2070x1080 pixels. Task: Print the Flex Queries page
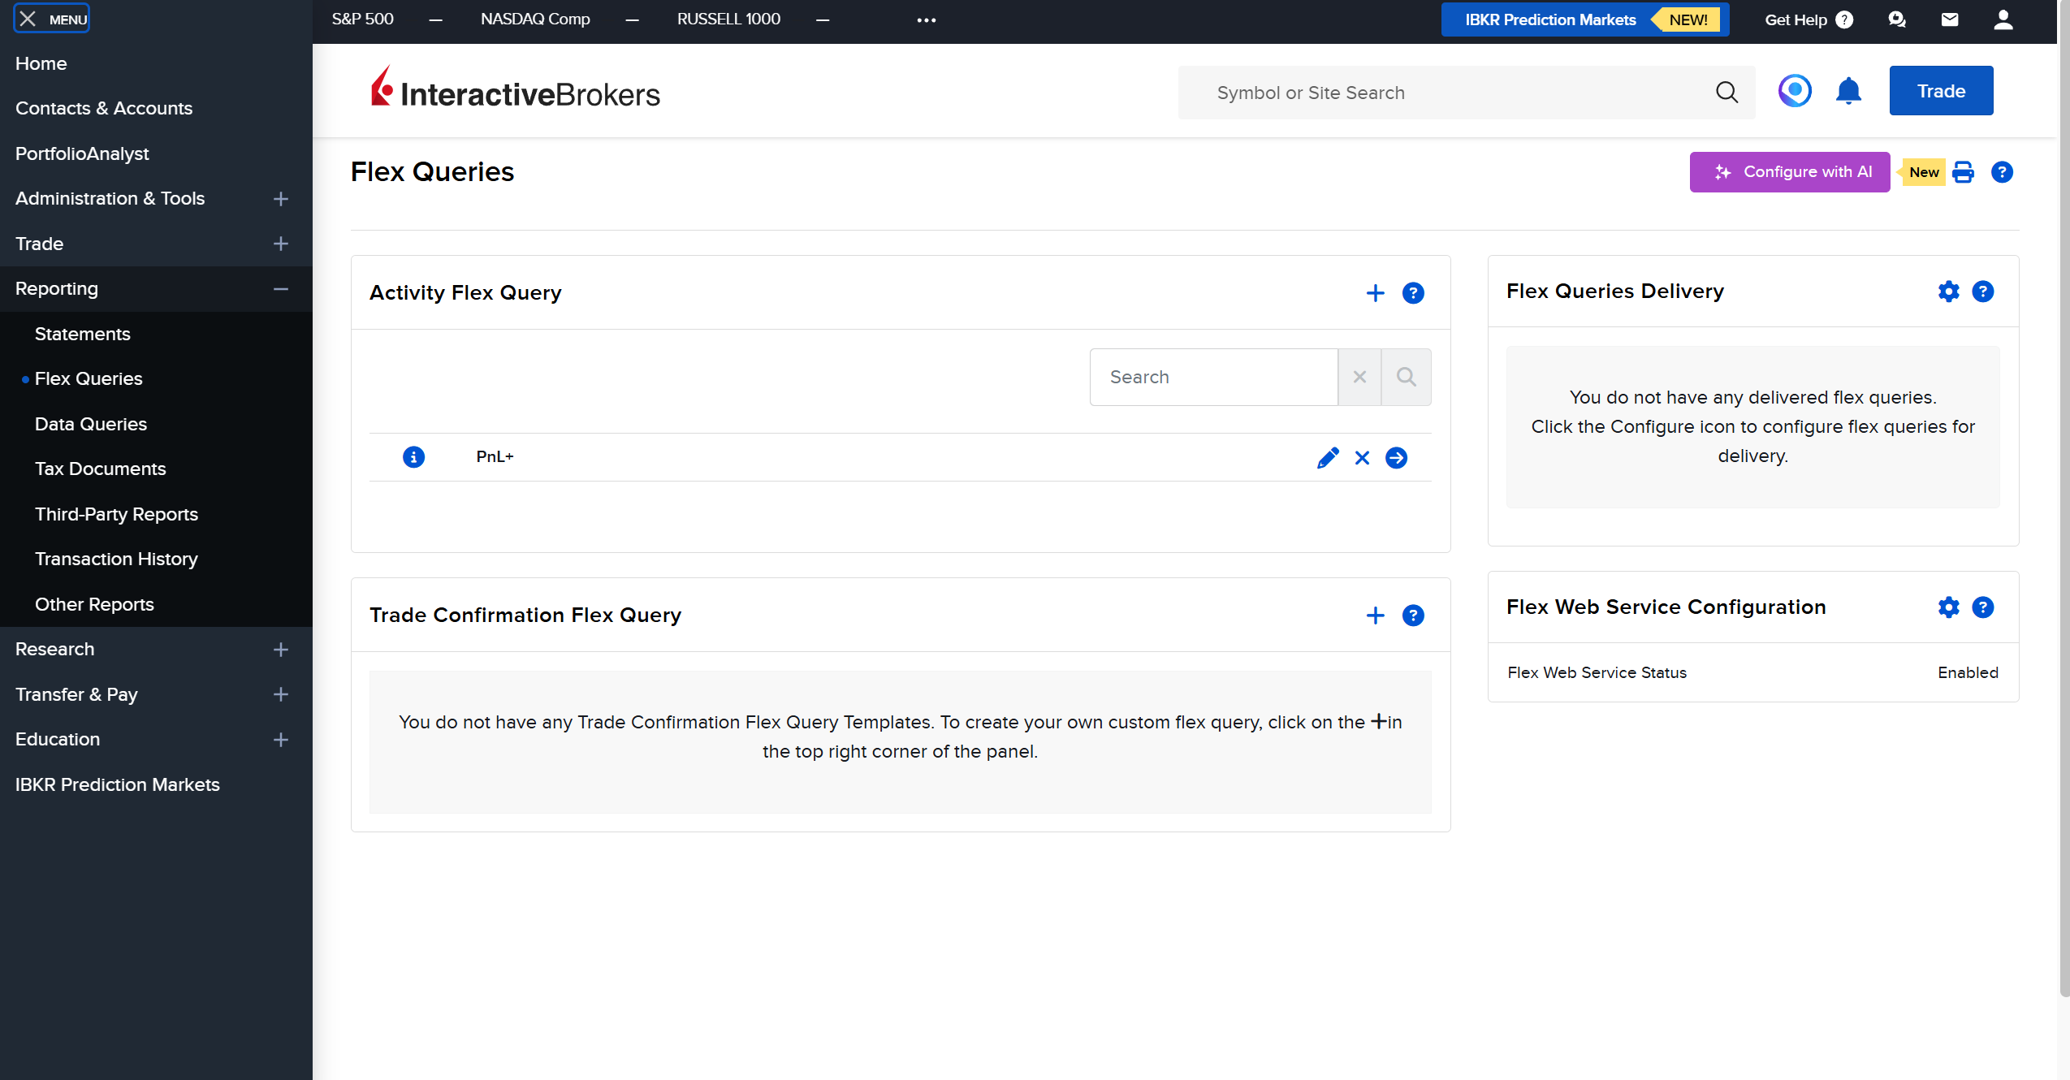click(x=1964, y=172)
